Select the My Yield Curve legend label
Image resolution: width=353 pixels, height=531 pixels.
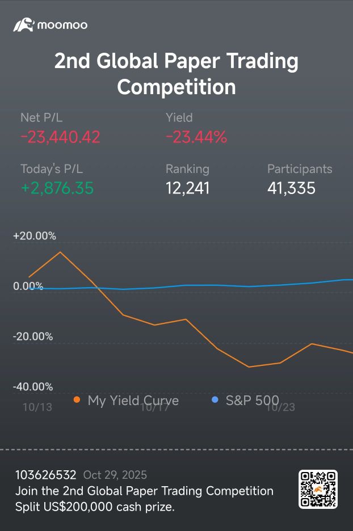point(133,401)
